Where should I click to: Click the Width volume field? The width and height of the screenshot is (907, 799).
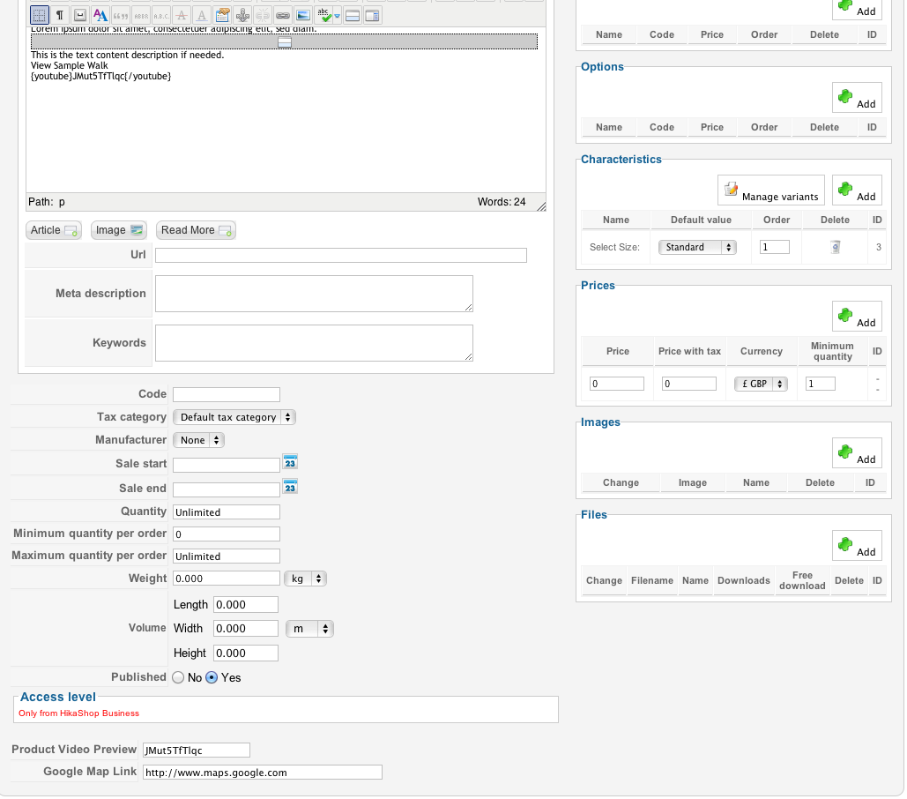click(246, 629)
